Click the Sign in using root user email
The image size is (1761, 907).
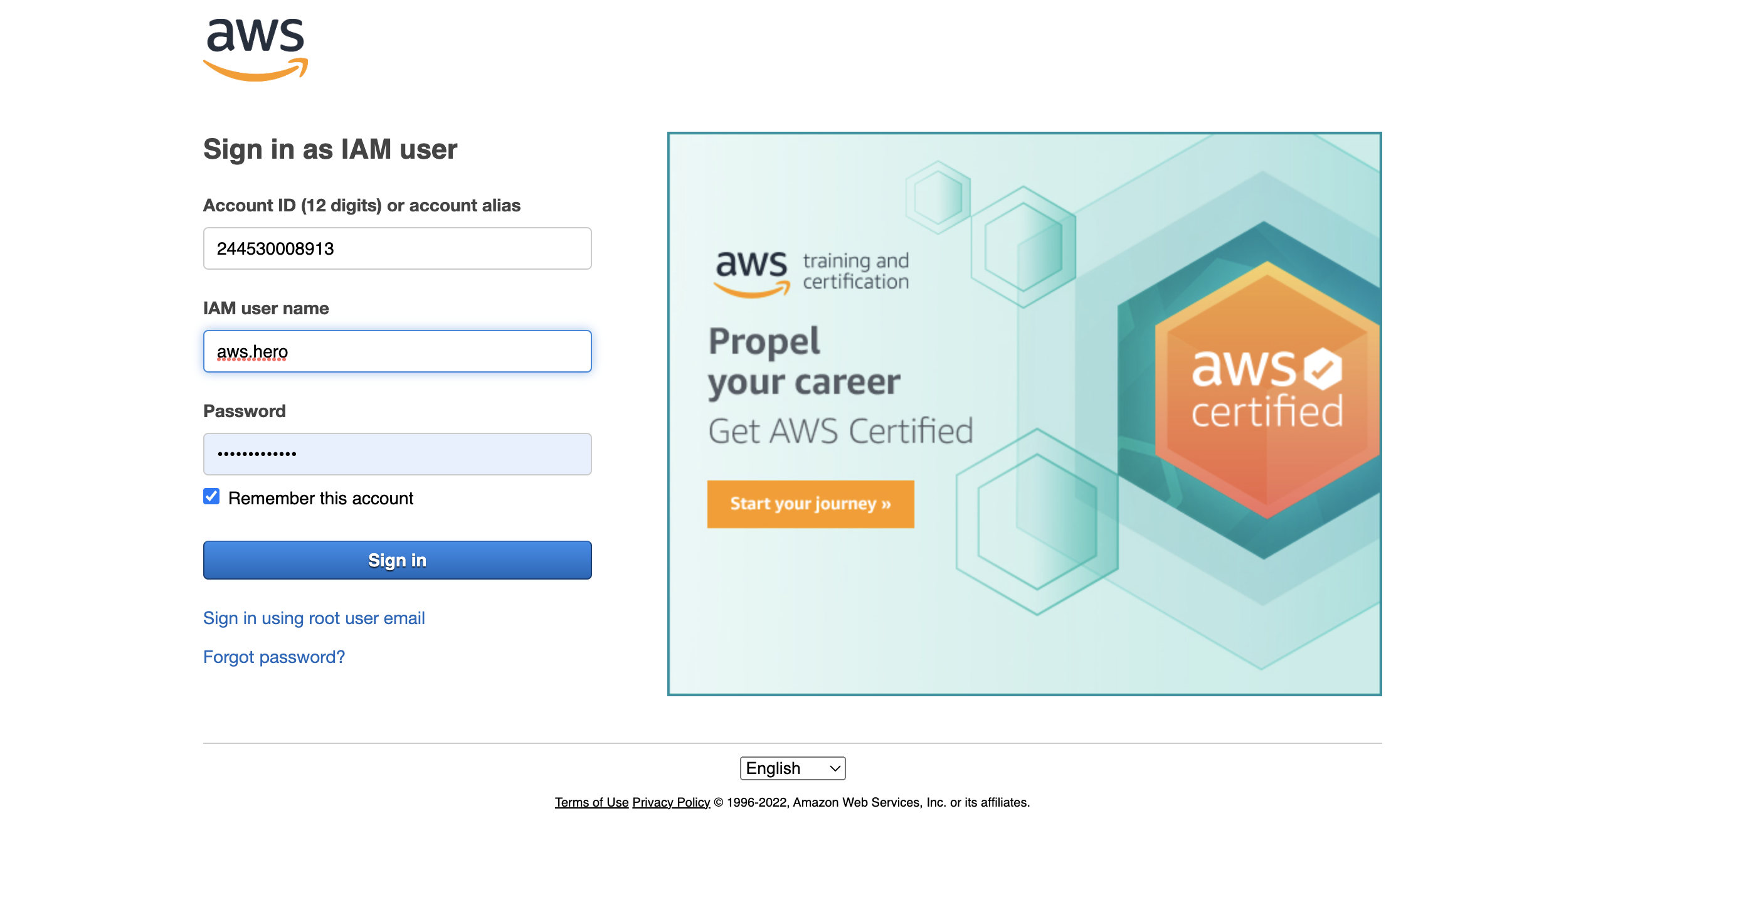point(314,617)
